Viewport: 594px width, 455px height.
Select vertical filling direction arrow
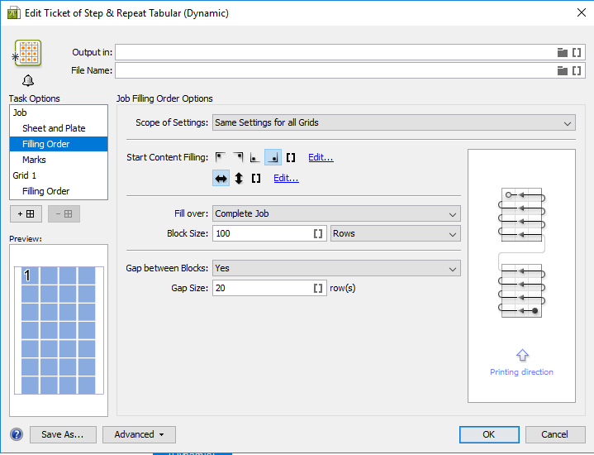(239, 178)
